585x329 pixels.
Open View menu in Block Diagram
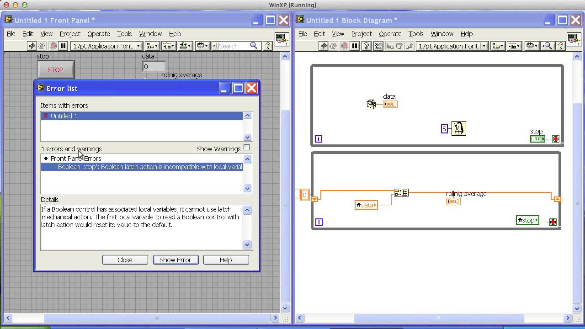tap(338, 34)
